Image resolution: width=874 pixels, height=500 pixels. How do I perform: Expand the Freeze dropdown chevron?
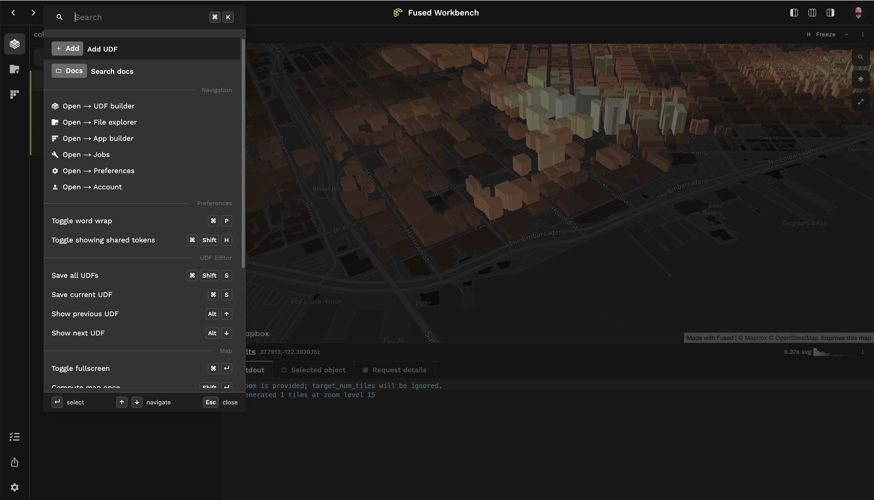point(847,34)
